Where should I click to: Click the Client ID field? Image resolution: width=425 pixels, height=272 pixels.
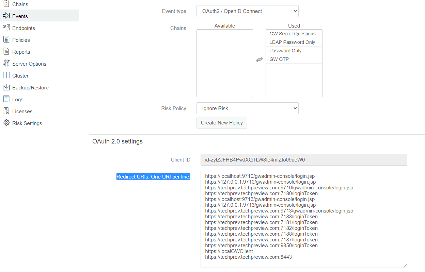[x=303, y=160]
